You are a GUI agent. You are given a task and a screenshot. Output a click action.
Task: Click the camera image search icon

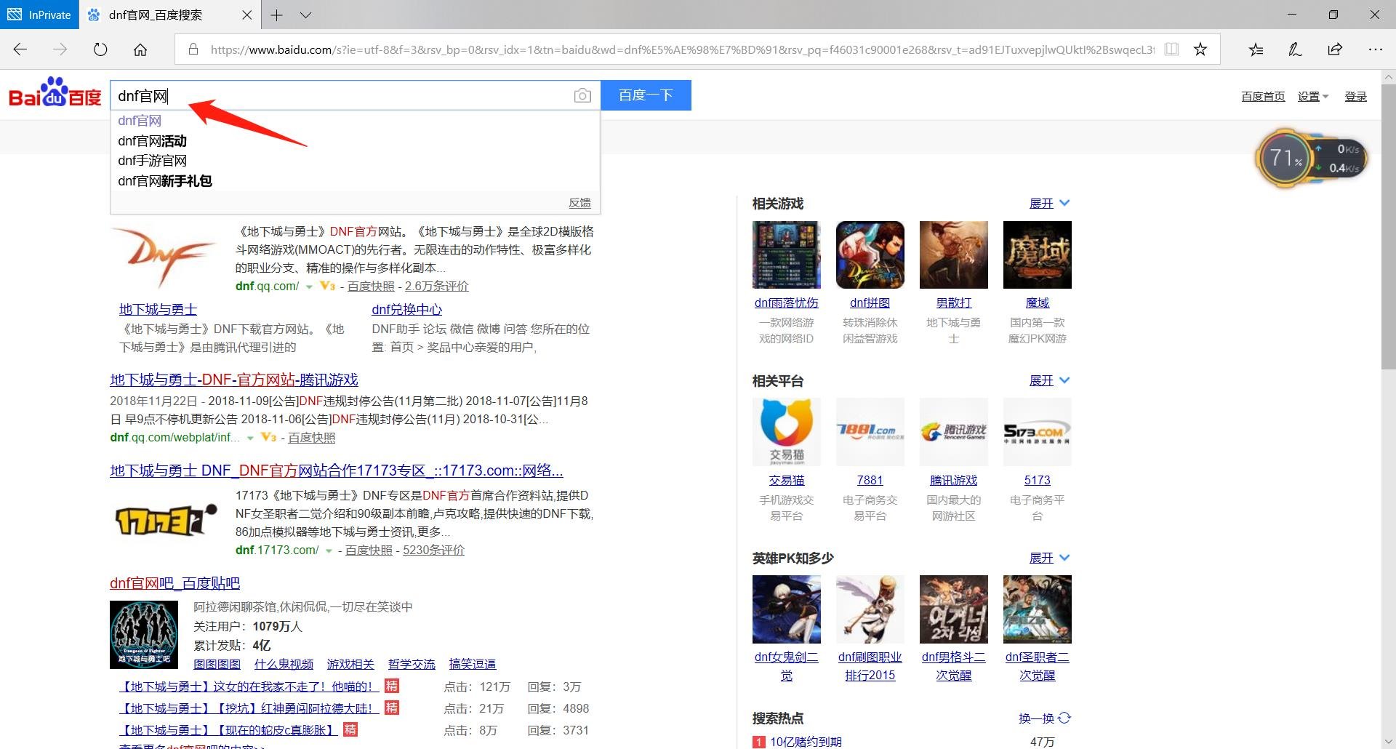pos(582,96)
